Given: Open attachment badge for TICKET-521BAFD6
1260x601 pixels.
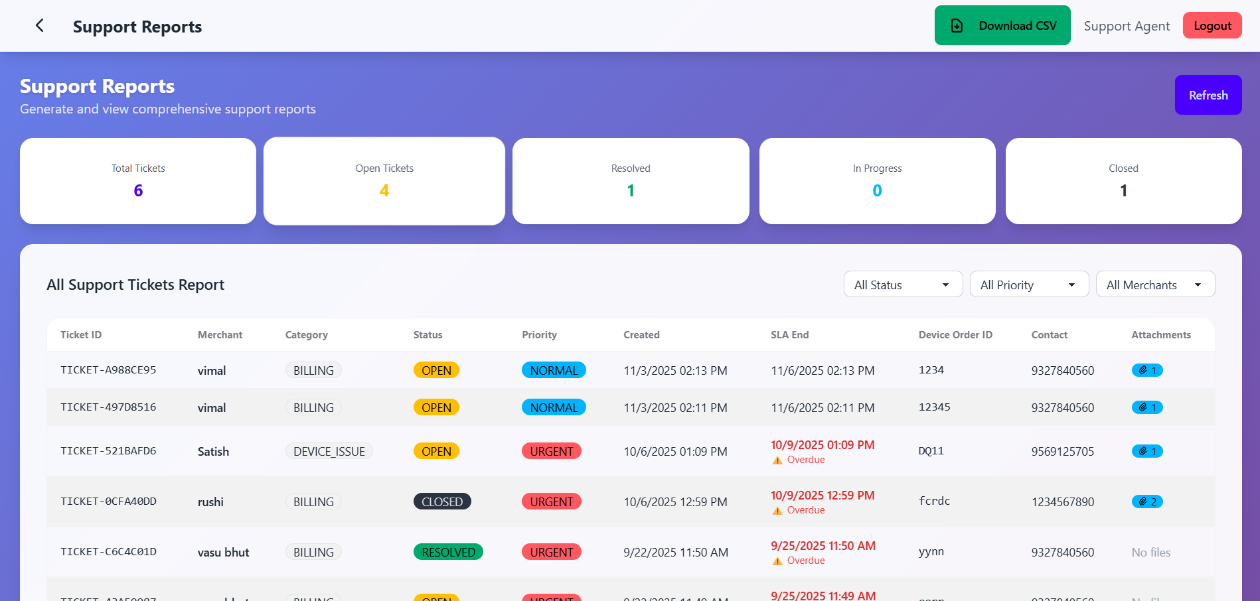Looking at the screenshot, I should [1146, 451].
